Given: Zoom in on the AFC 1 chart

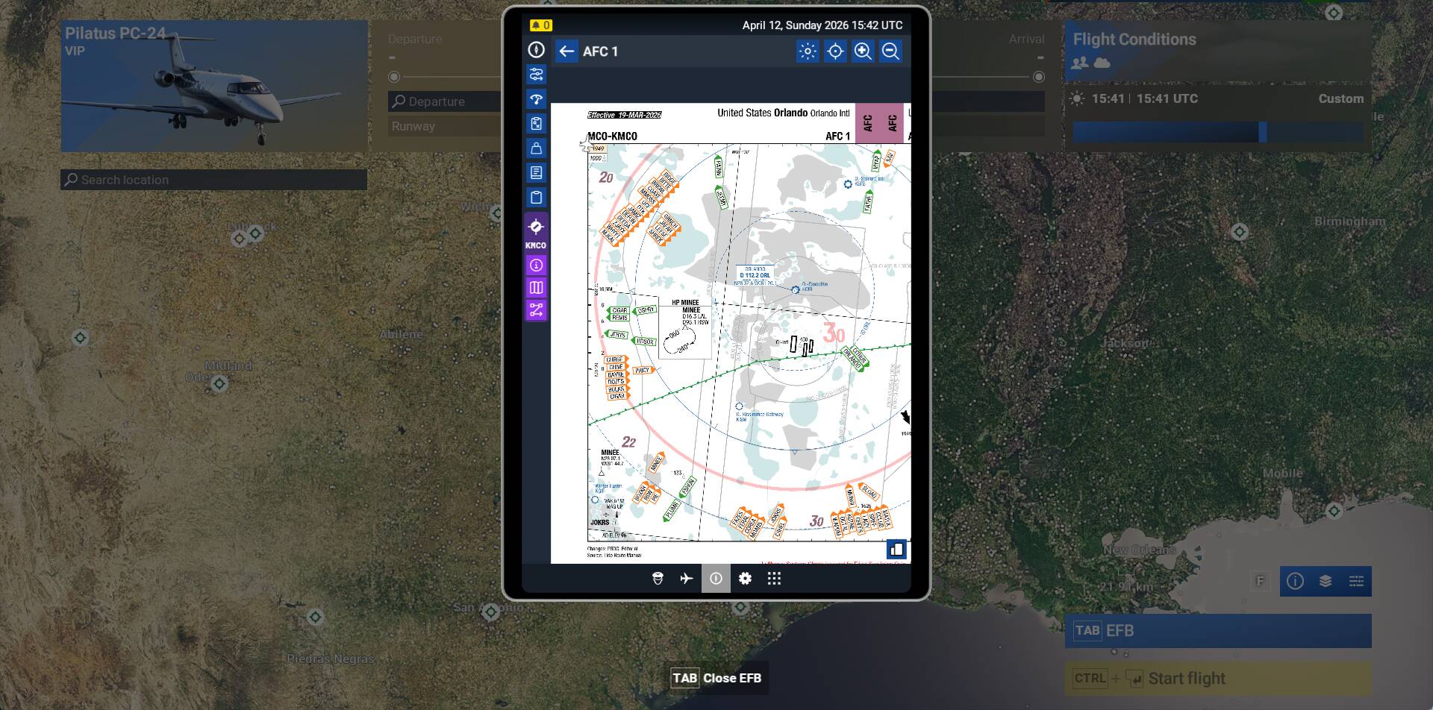Looking at the screenshot, I should pyautogui.click(x=863, y=51).
